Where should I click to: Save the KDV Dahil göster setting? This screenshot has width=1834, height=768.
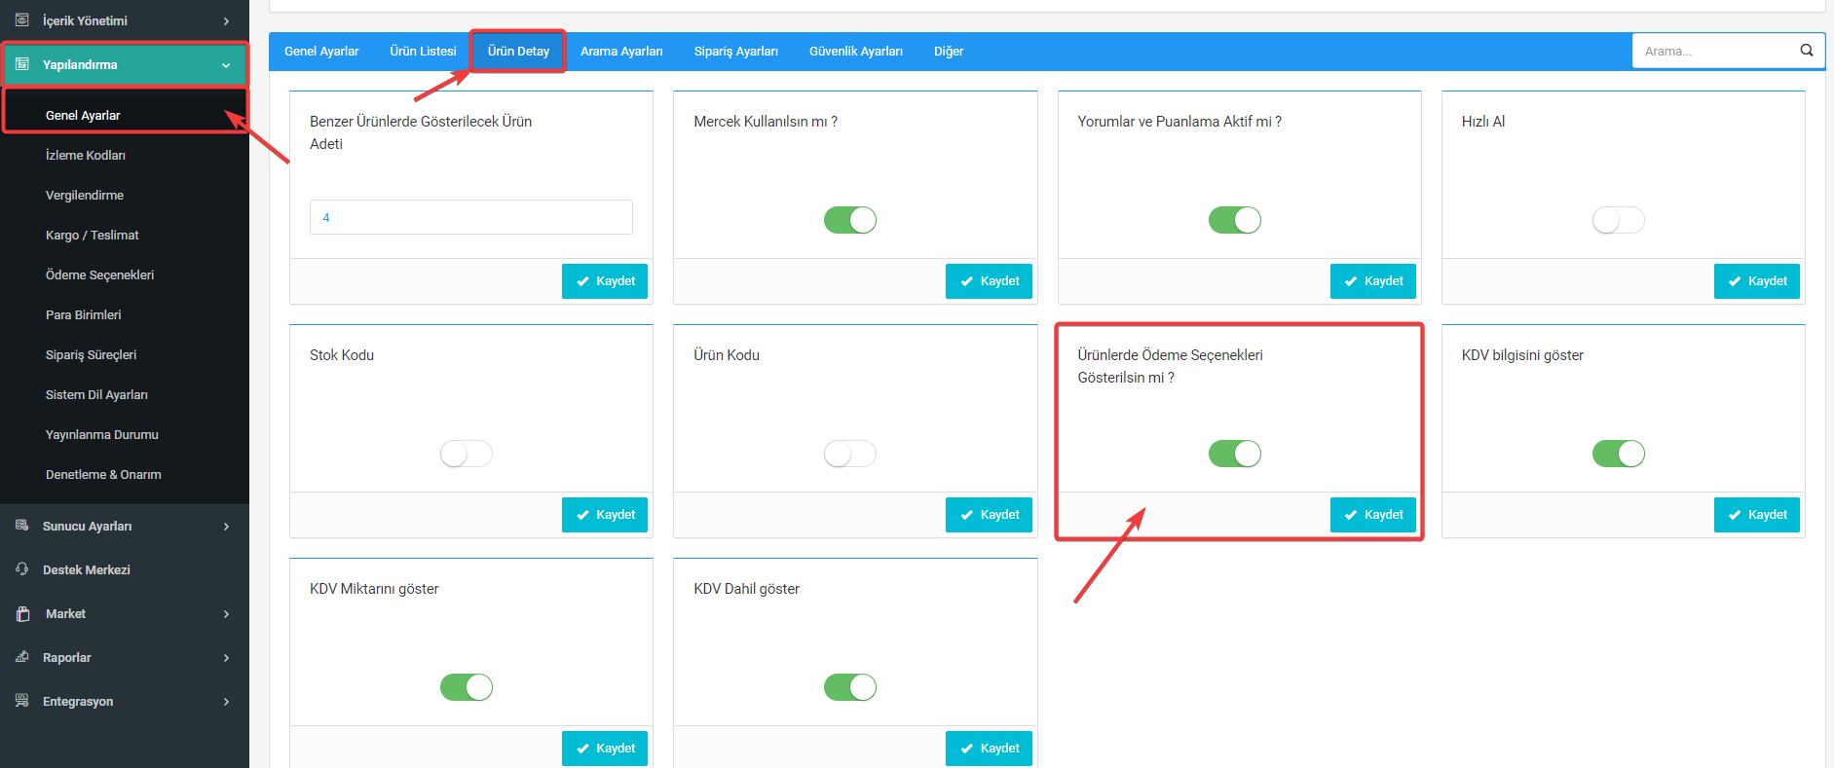point(989,749)
